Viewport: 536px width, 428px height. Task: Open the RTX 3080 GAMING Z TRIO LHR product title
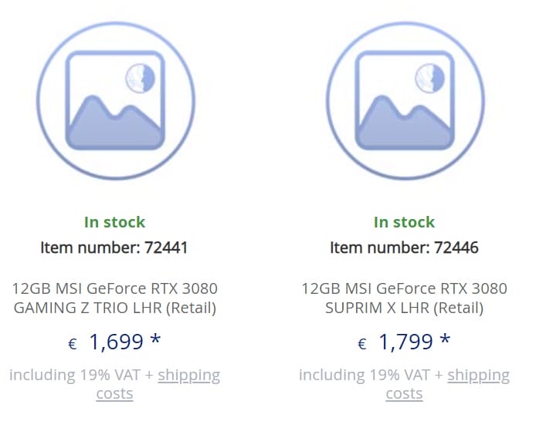pyautogui.click(x=114, y=298)
